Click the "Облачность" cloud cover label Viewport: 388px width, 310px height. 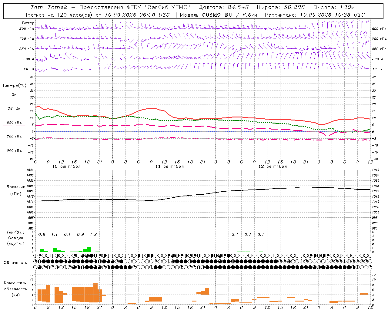(x=15, y=262)
